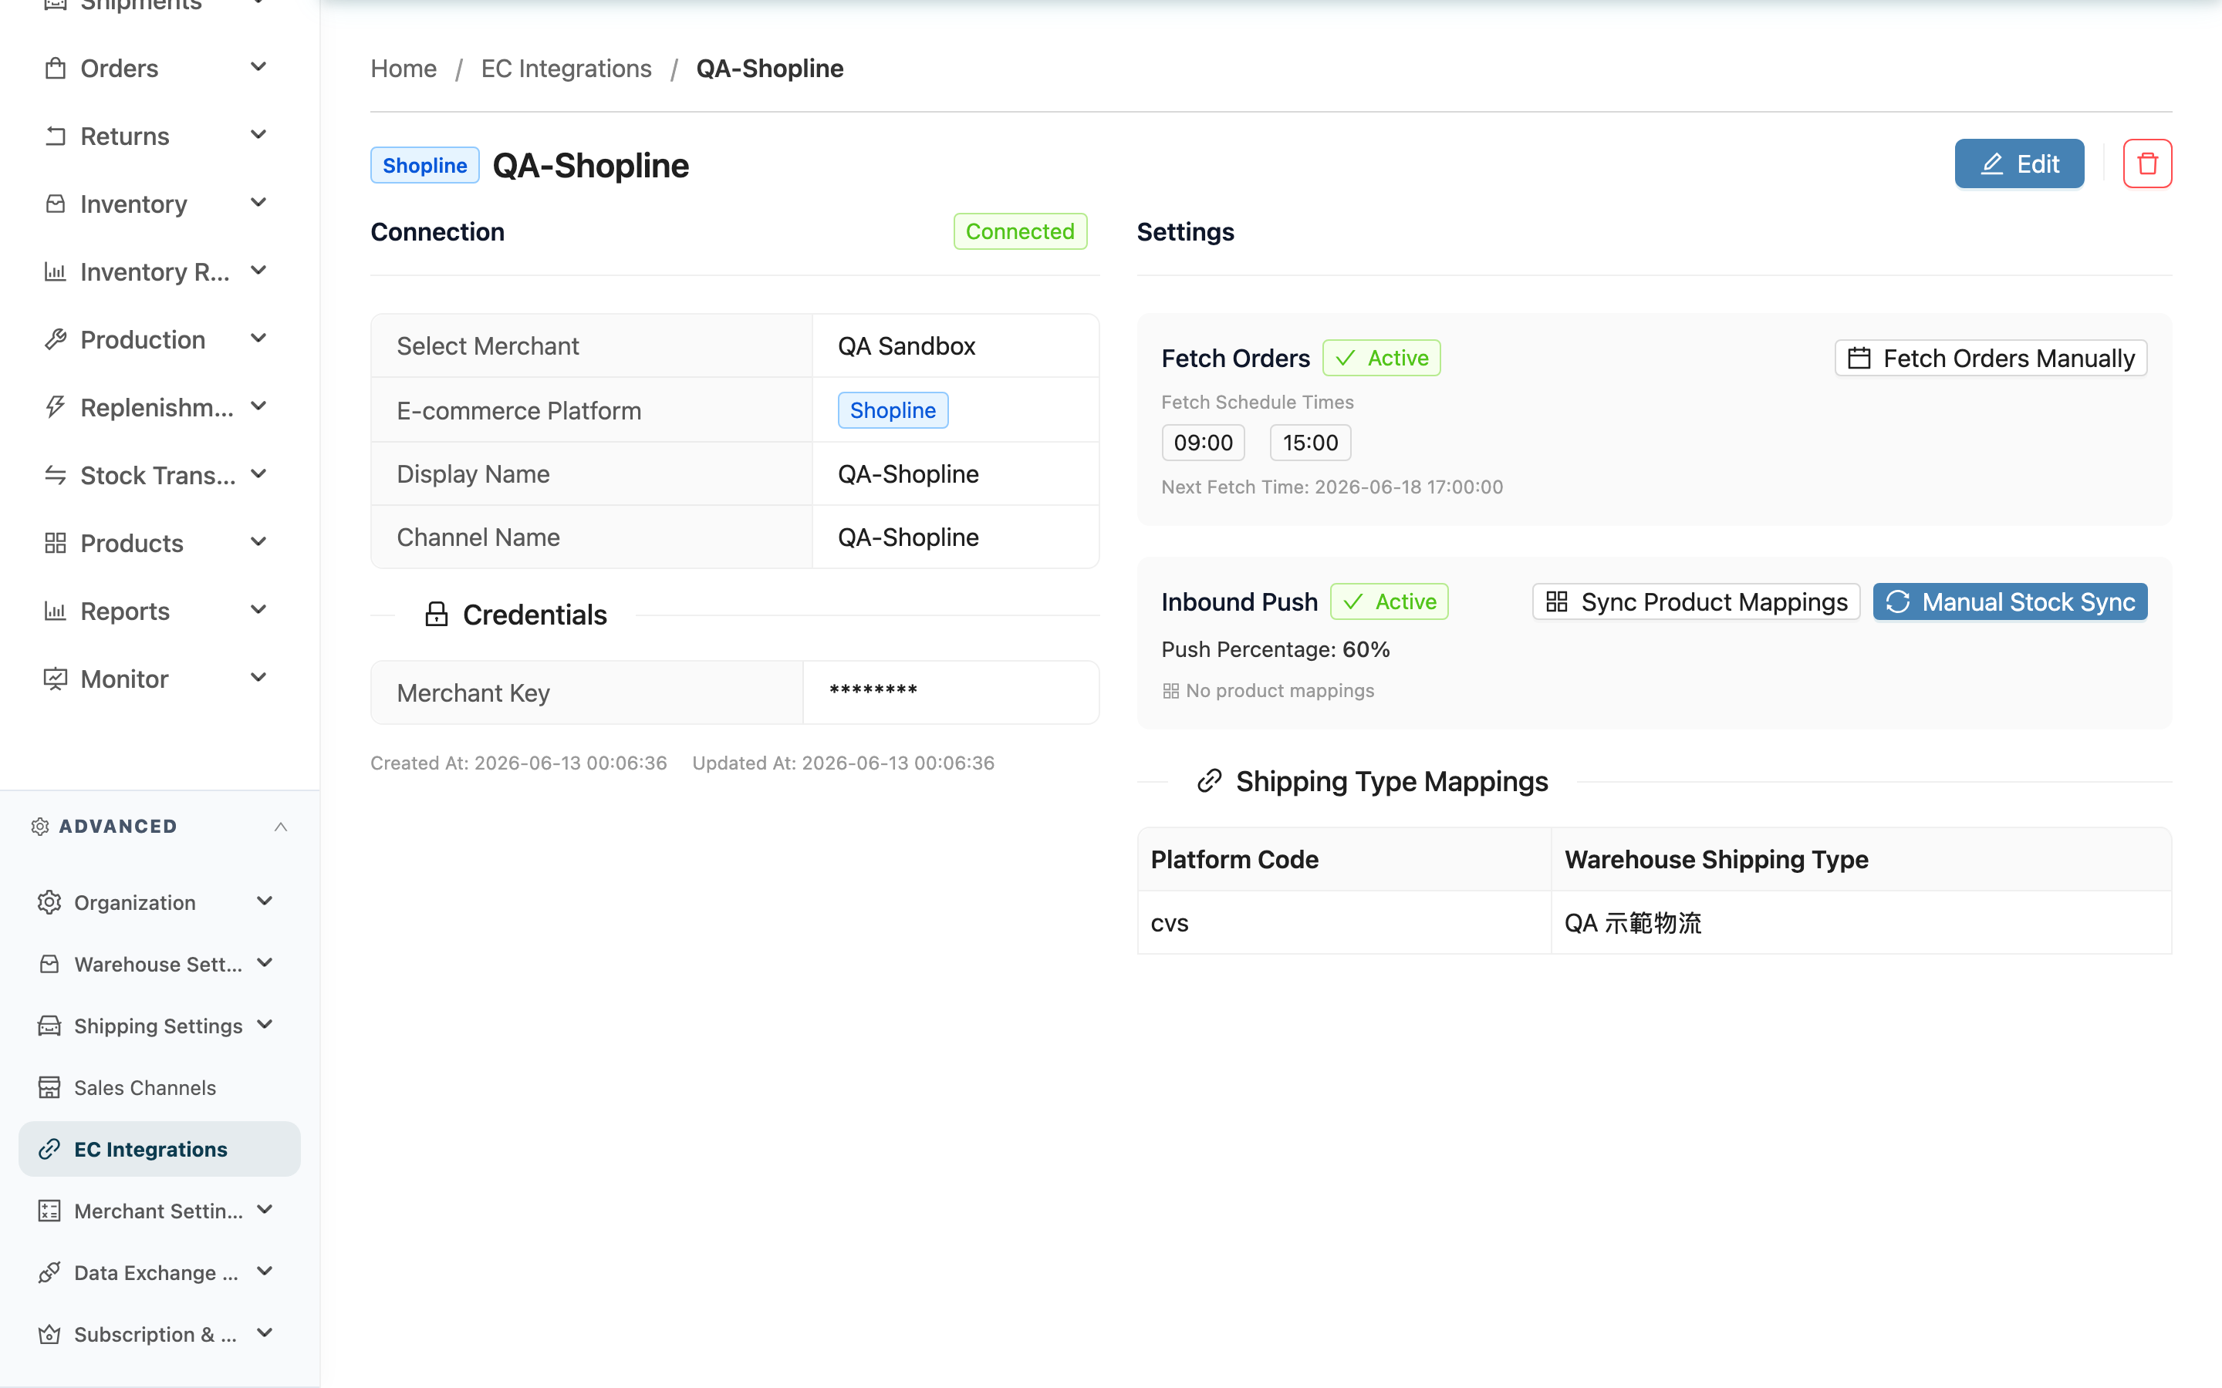The width and height of the screenshot is (2222, 1388).
Task: Click the Returns icon in sidebar
Action: [55, 136]
